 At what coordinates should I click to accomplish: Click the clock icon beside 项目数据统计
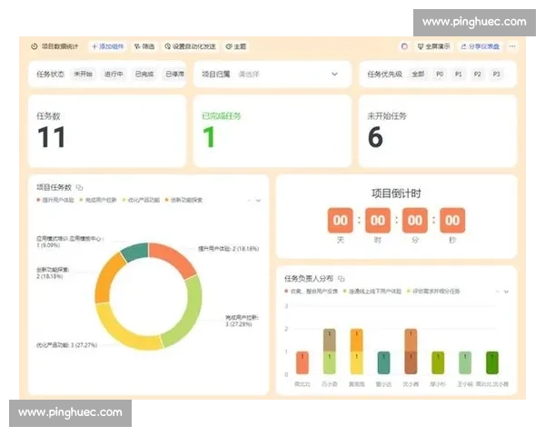tap(35, 46)
